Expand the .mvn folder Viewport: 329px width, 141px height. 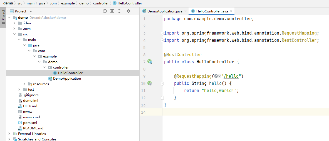click(x=14, y=29)
